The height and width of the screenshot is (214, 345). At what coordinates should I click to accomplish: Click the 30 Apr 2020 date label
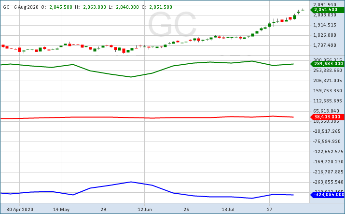tap(20, 209)
